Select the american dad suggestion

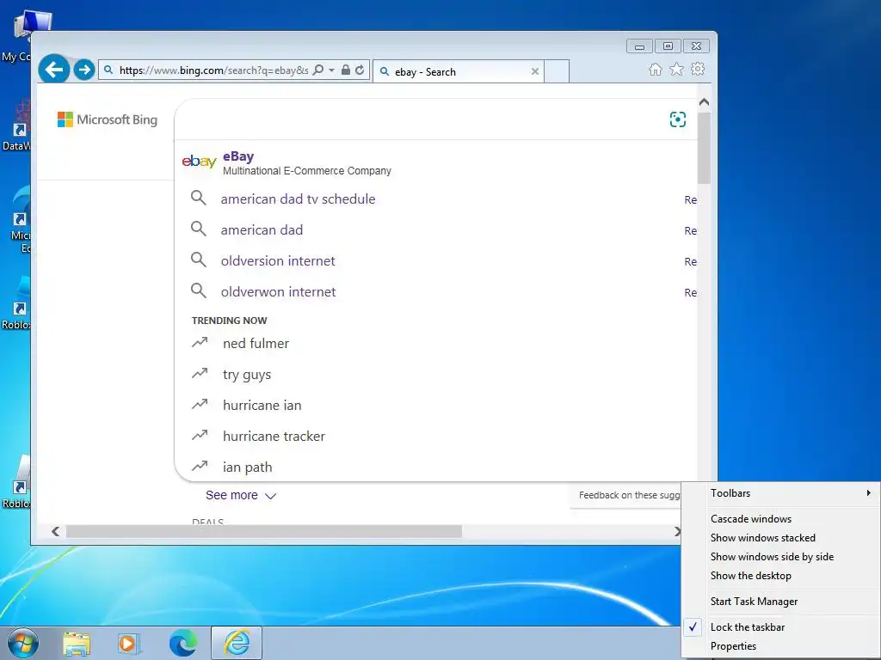coord(436,229)
